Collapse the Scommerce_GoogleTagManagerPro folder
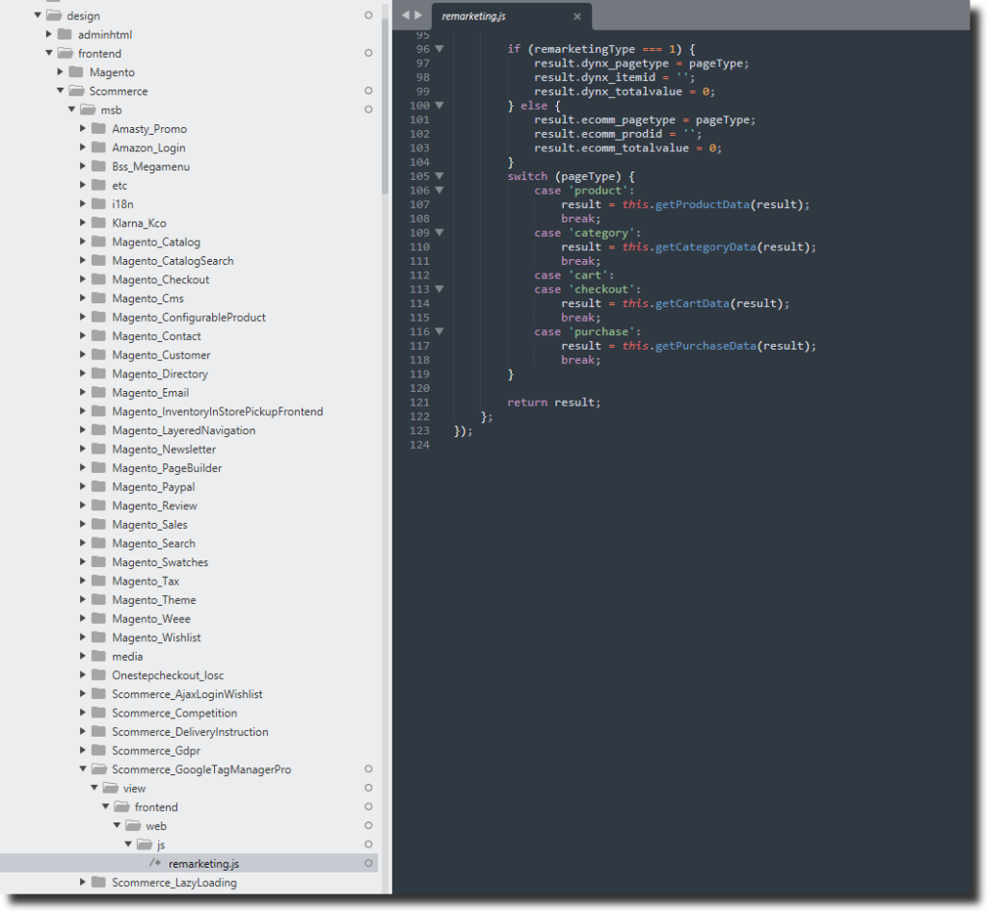 83,769
